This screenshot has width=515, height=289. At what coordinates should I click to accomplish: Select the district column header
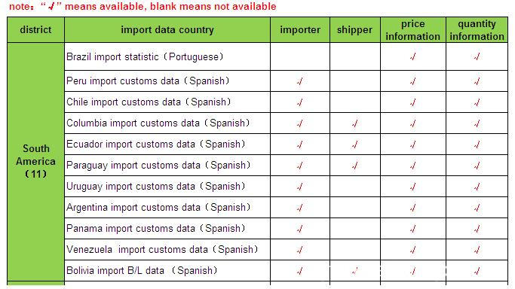coord(35,30)
